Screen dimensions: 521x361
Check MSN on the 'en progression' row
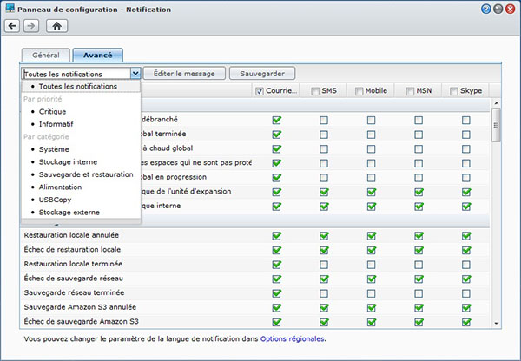(419, 178)
